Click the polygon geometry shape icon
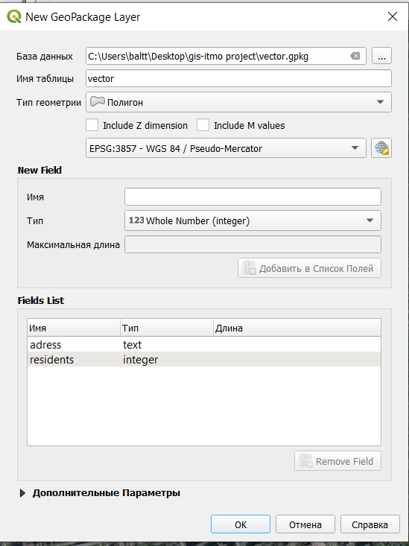Viewport: 409px width, 546px height. [98, 102]
